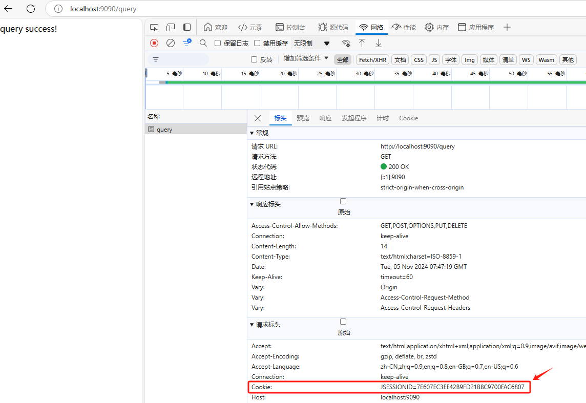
Task: Export HAR file with down arrow
Action: [x=378, y=44]
